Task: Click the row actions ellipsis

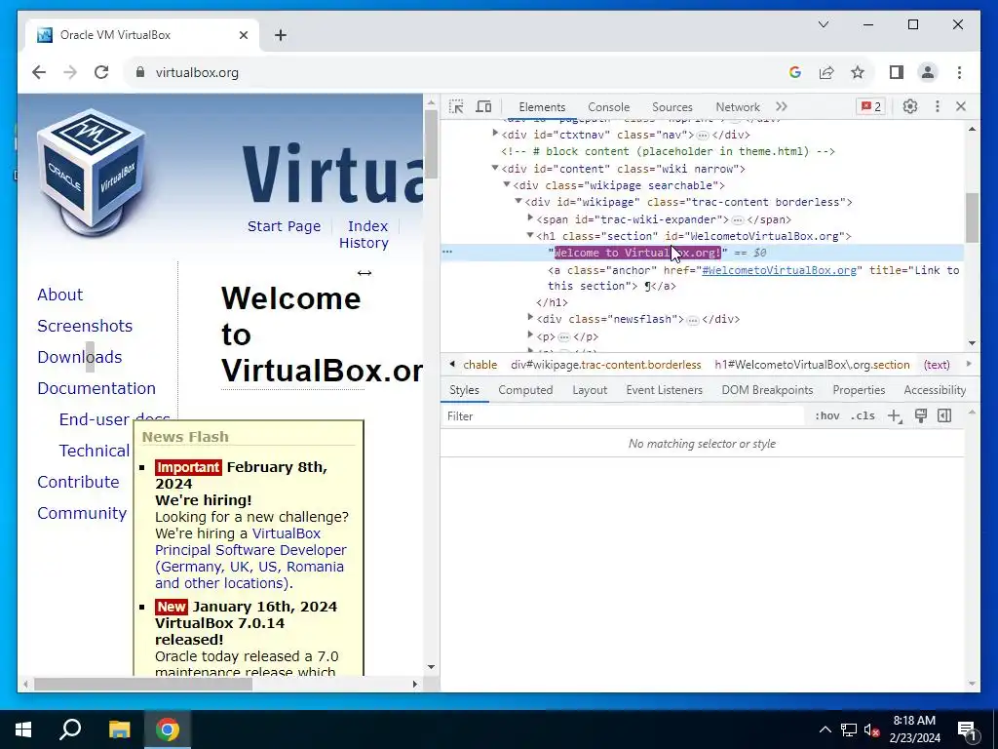Action: (447, 253)
